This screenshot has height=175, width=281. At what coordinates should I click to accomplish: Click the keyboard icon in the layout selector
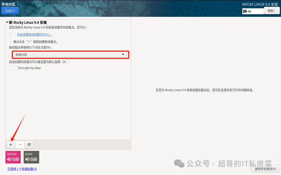[245, 11]
